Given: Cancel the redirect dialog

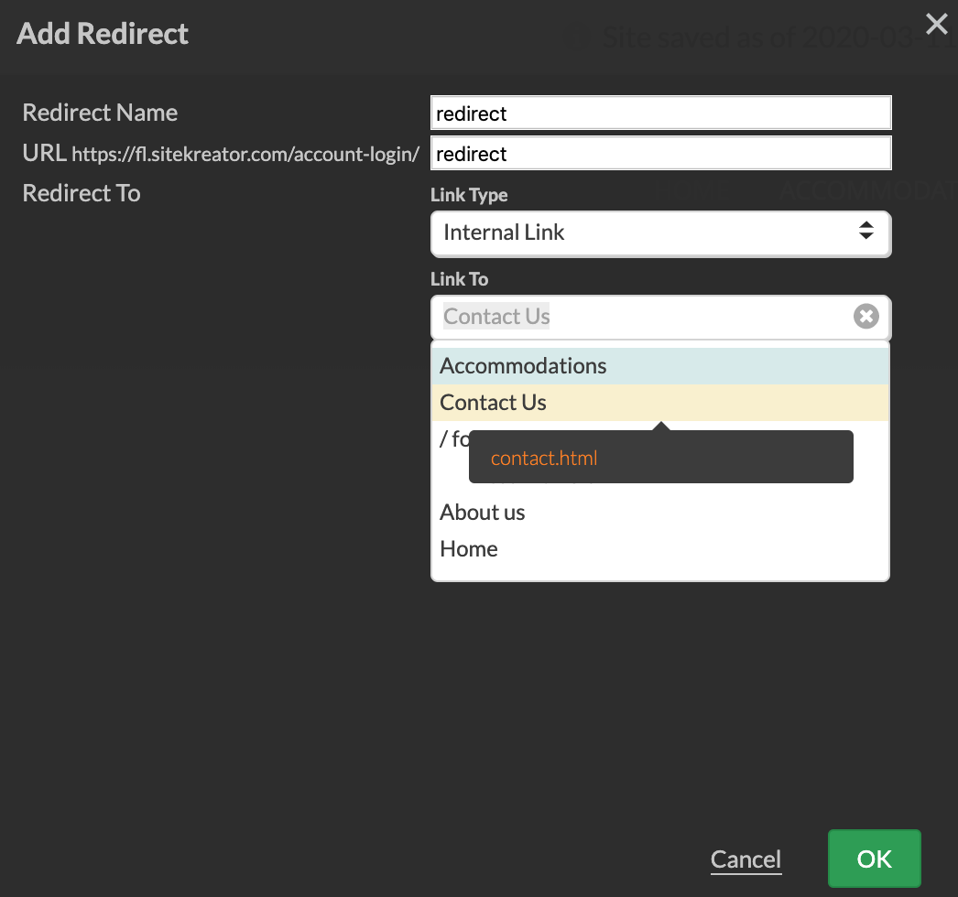Looking at the screenshot, I should tap(746, 859).
